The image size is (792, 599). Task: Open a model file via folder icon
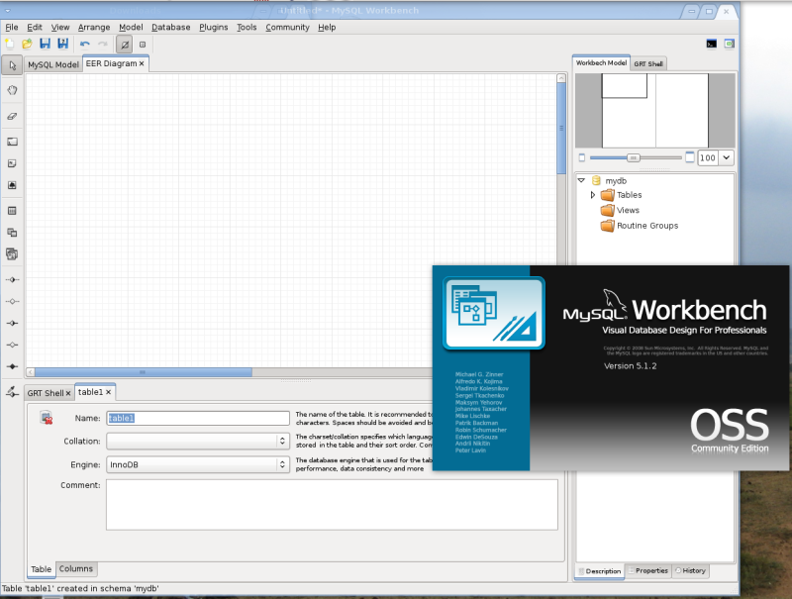[x=28, y=44]
